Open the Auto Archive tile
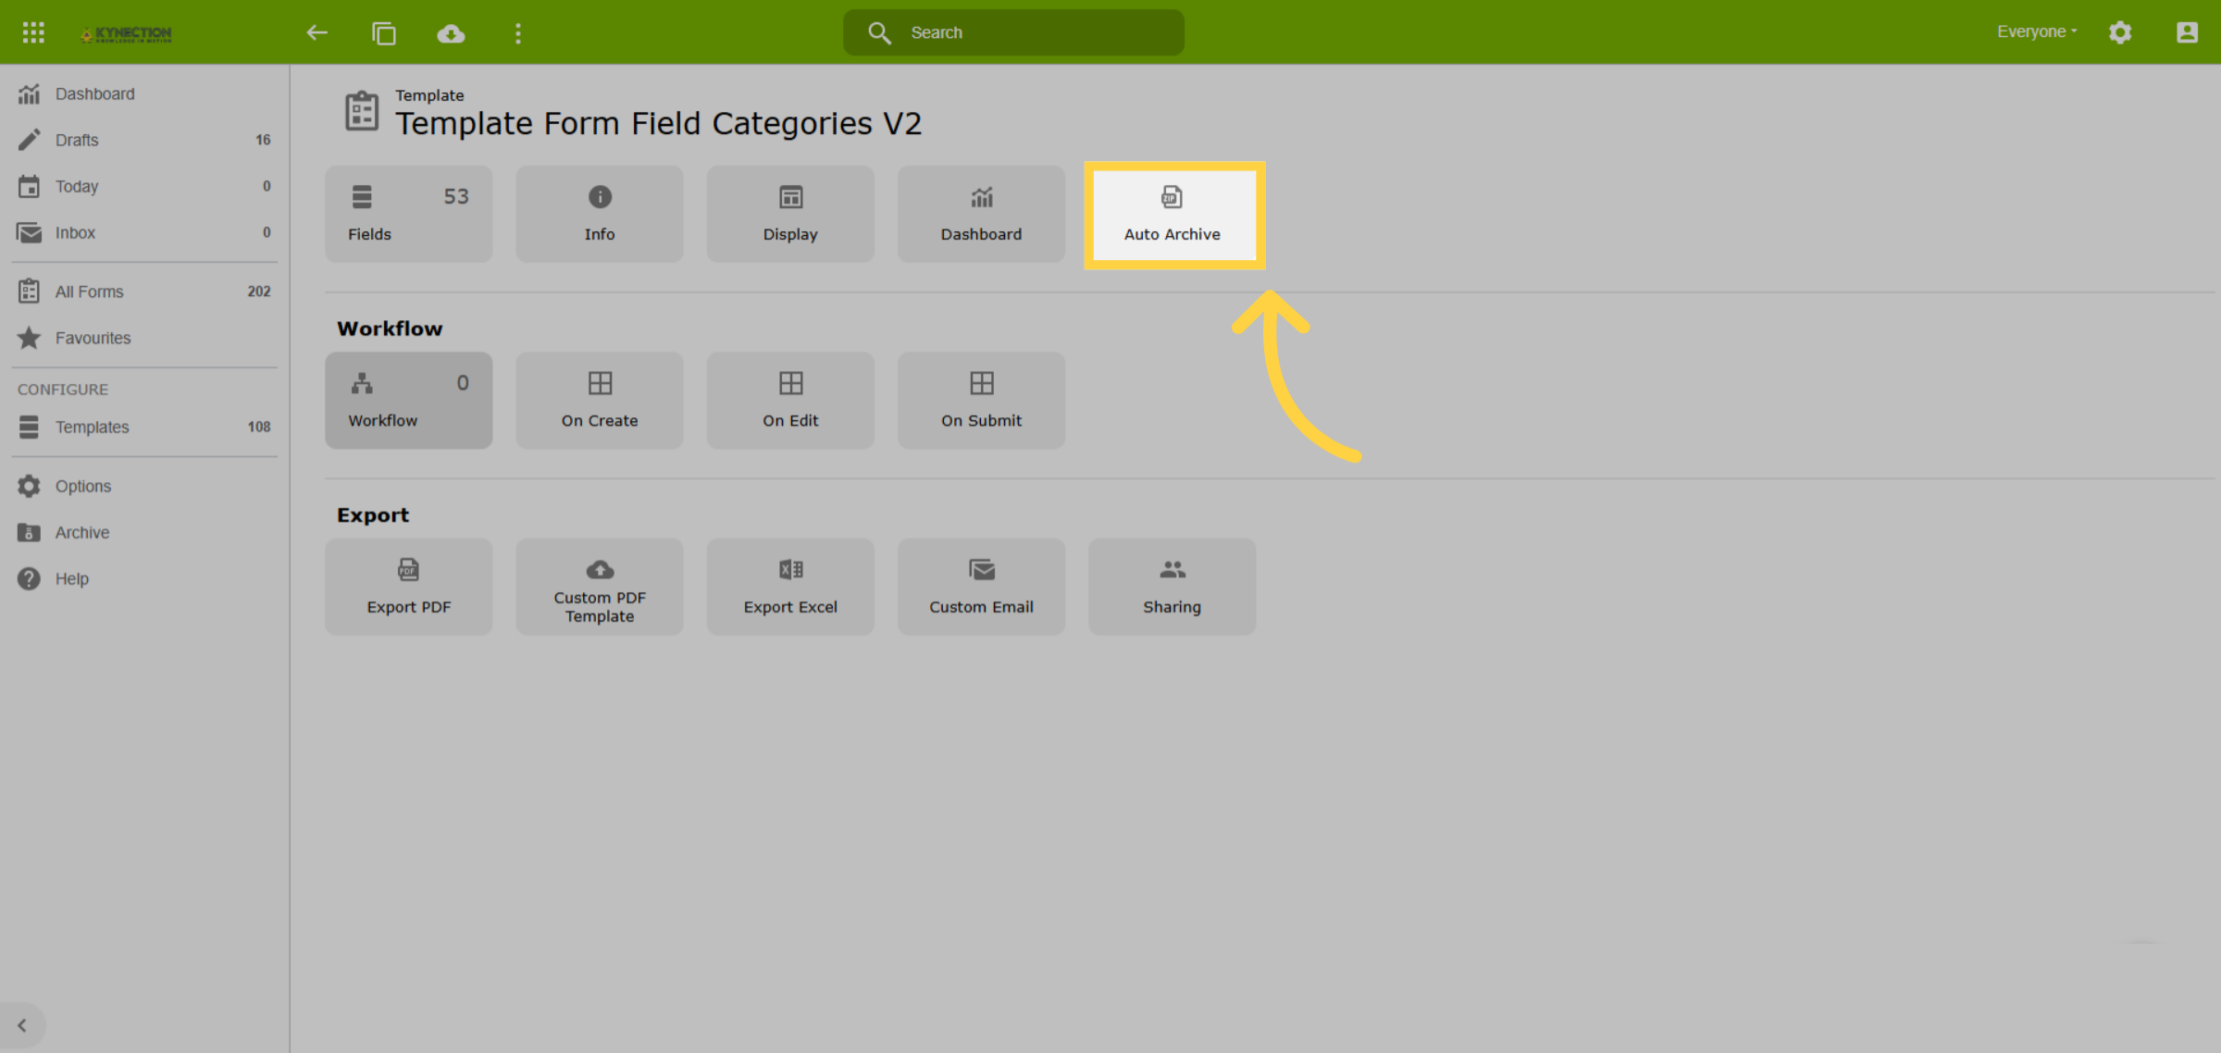The width and height of the screenshot is (2221, 1053). point(1173,215)
